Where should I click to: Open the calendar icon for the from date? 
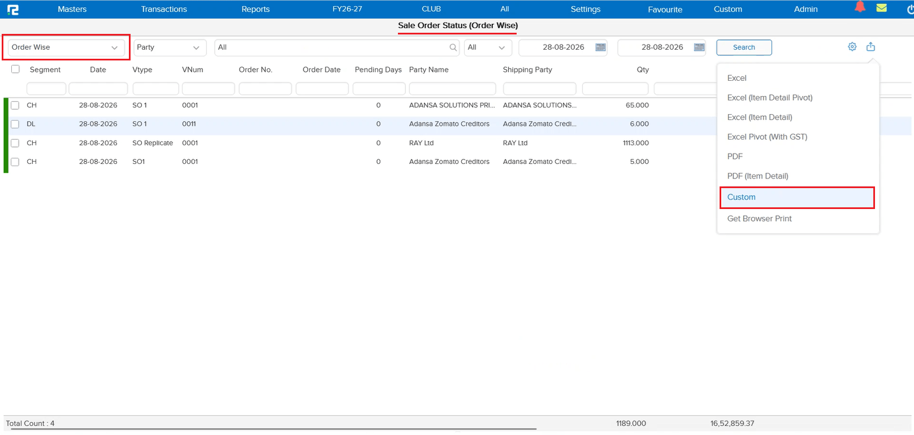600,47
